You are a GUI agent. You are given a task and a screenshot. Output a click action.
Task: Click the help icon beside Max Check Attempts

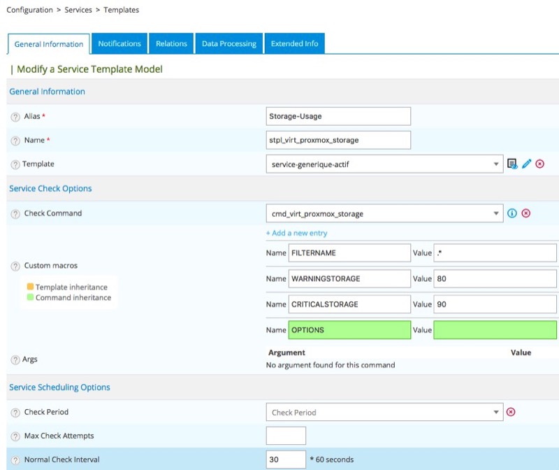(x=15, y=436)
